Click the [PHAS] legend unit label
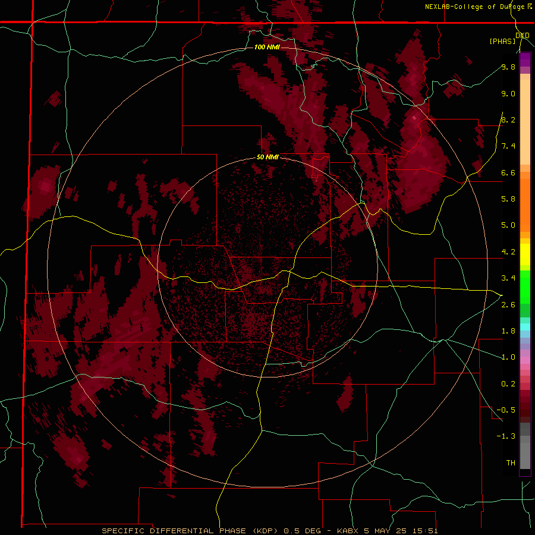Screen dimensions: 535x535 click(x=502, y=42)
